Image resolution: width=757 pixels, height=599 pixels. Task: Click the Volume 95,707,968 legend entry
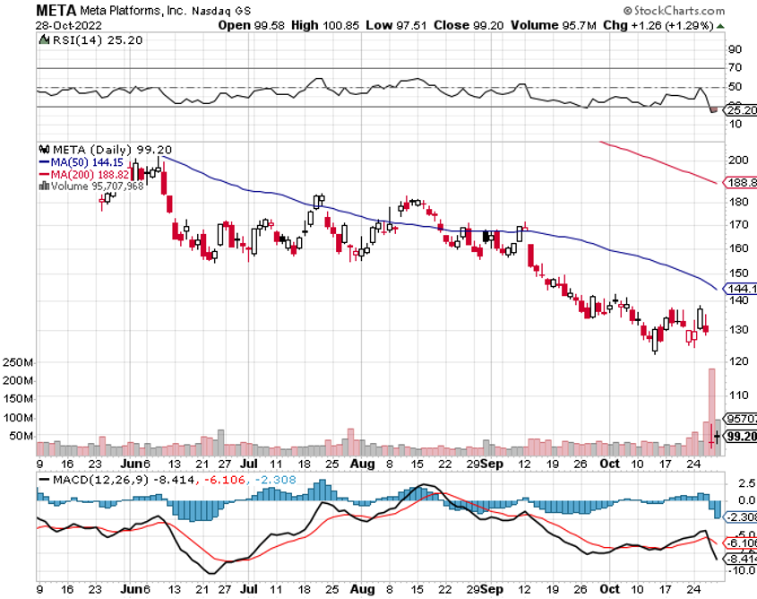point(97,186)
